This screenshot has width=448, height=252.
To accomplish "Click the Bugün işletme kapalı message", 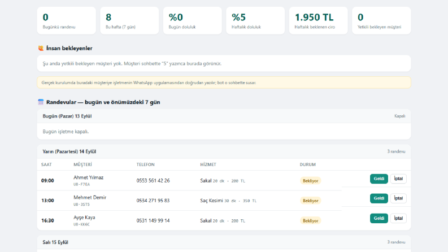I will 66,132.
